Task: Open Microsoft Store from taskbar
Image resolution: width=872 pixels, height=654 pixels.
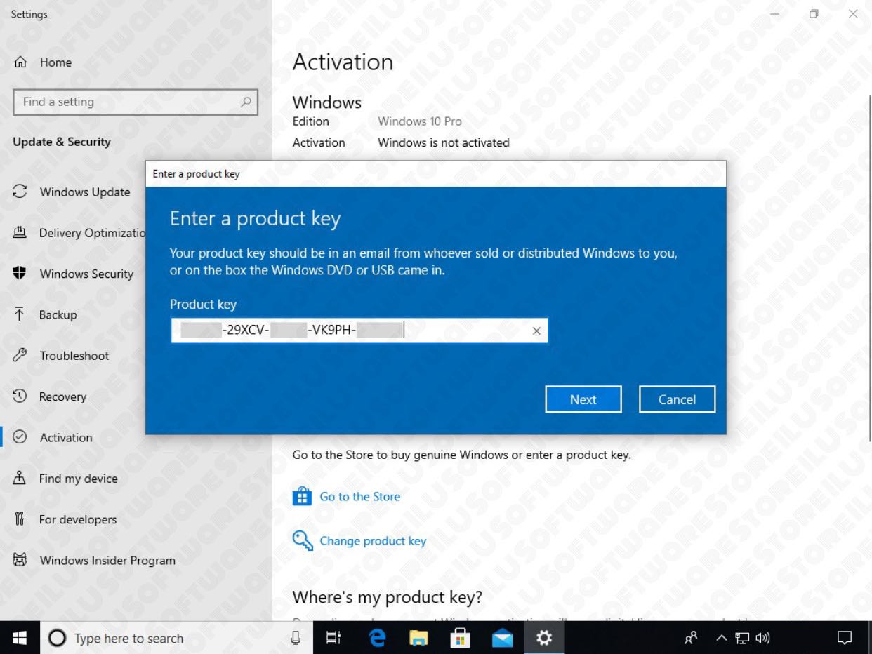Action: [460, 638]
